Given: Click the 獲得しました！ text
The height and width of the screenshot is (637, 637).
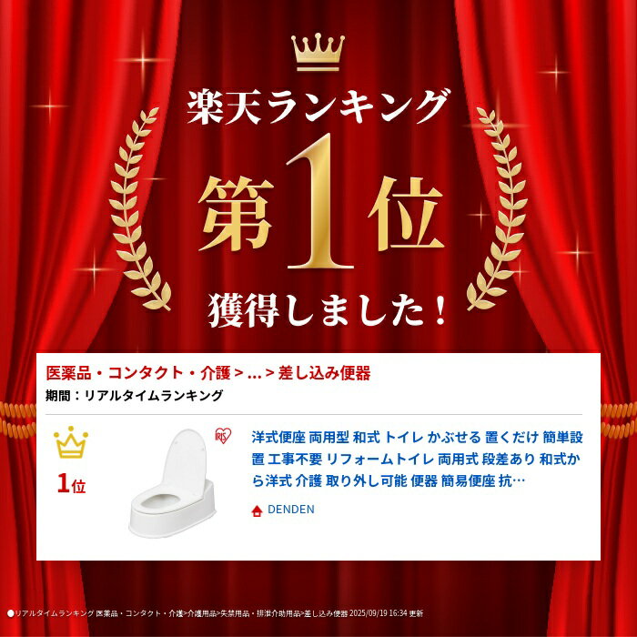Looking at the screenshot, I should click(x=329, y=310).
